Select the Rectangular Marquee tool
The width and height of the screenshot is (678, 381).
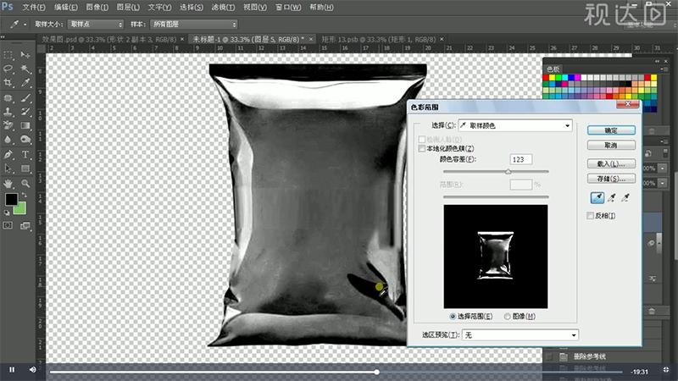pyautogui.click(x=8, y=55)
